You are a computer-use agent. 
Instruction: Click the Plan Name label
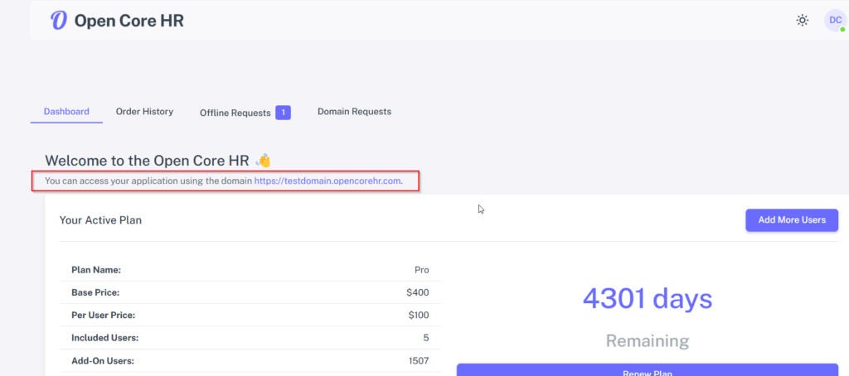click(96, 270)
